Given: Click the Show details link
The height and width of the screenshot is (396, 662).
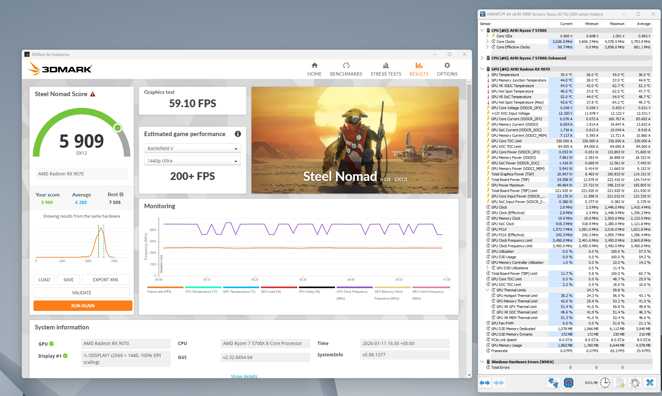Looking at the screenshot, I should (244, 376).
